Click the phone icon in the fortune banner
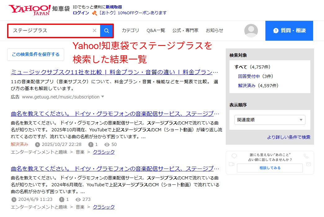Screen dimensions: 324x217 pos(306,156)
